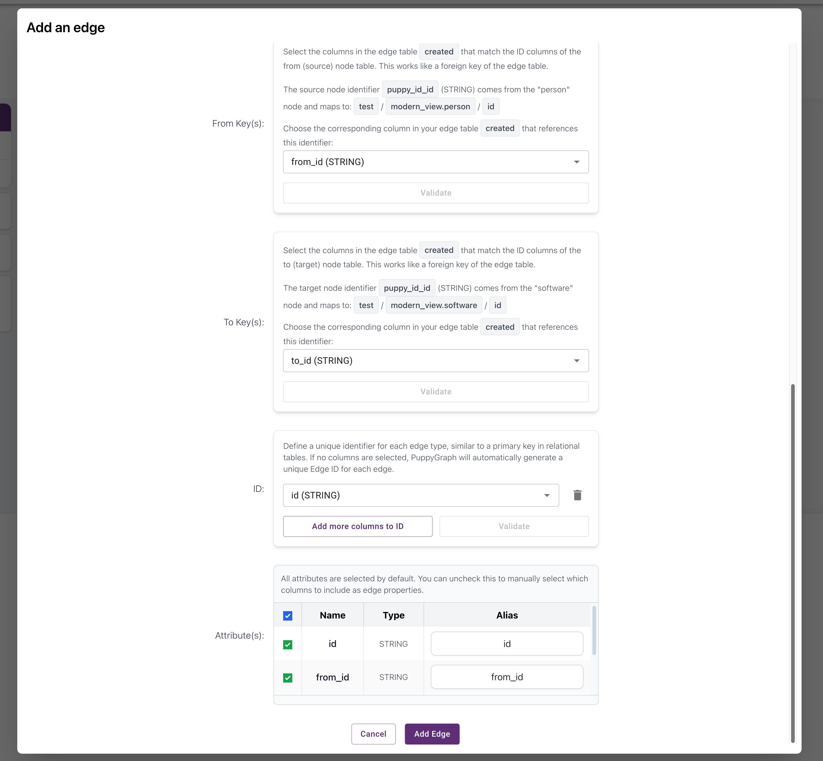This screenshot has height=761, width=823.
Task: Click the created edge table chip in From Keys
Action: (x=439, y=52)
